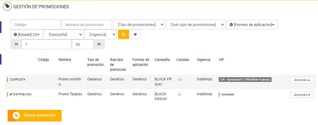The width and height of the screenshot is (318, 125).
Task: Open the Sub-tipo de promociones dropdown
Action: tap(196, 25)
